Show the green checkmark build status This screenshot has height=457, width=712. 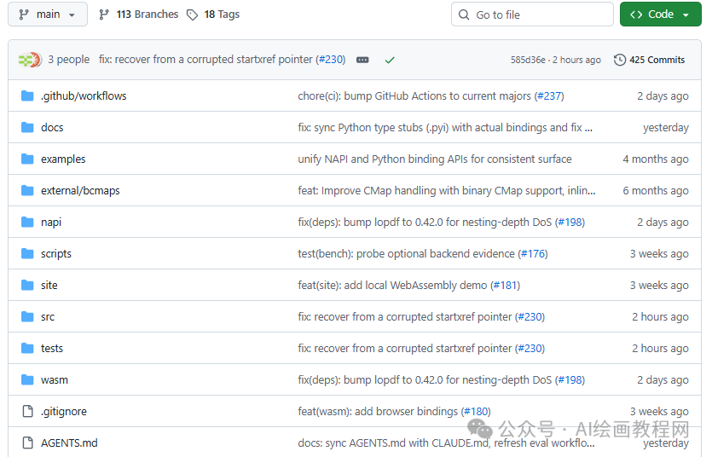click(x=390, y=60)
